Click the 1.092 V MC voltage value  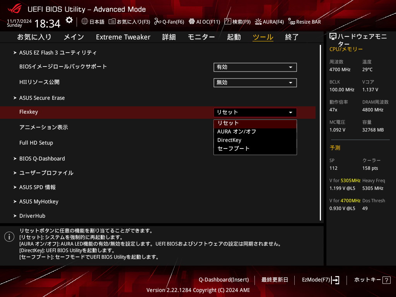tap(337, 130)
